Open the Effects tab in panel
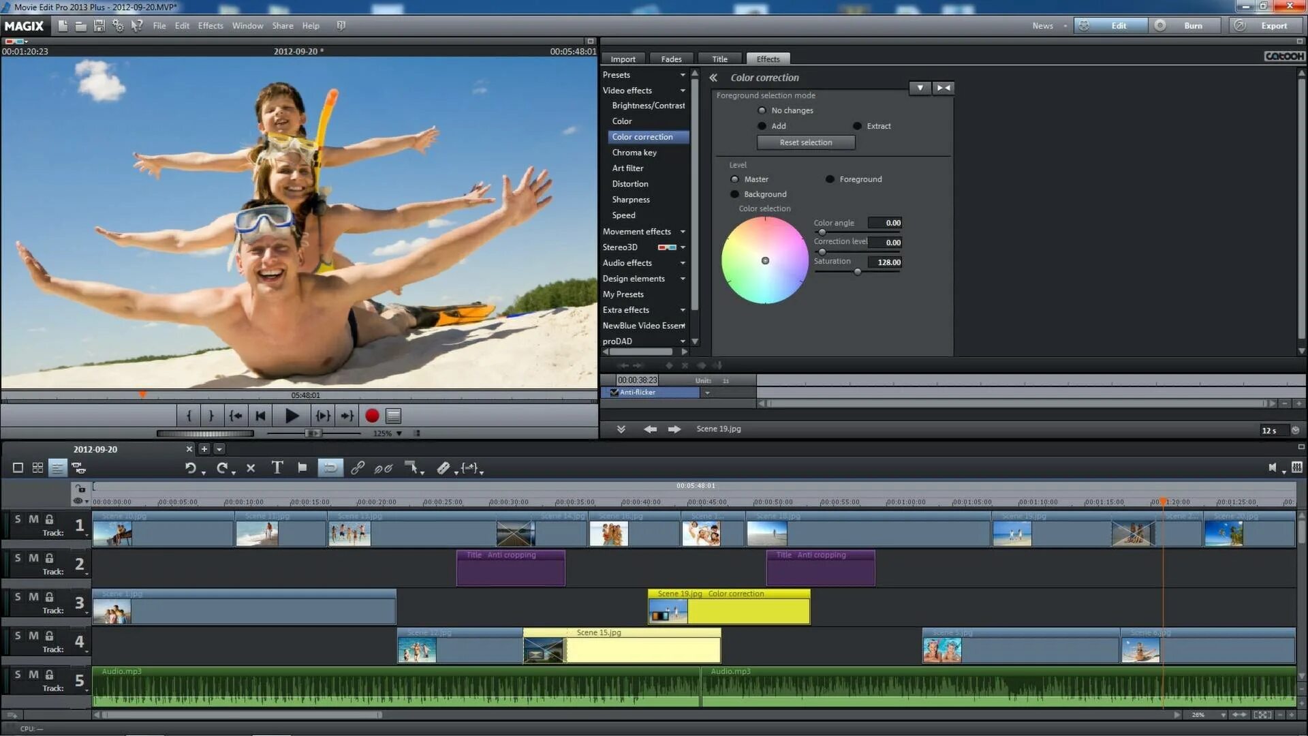The image size is (1308, 736). [x=766, y=59]
